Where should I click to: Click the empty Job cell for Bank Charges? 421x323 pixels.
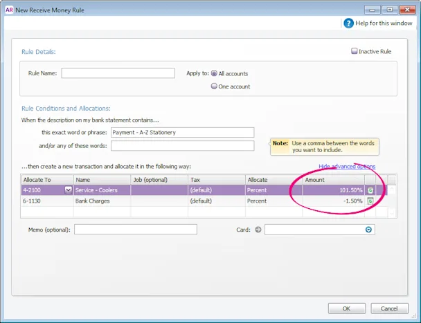click(x=159, y=201)
